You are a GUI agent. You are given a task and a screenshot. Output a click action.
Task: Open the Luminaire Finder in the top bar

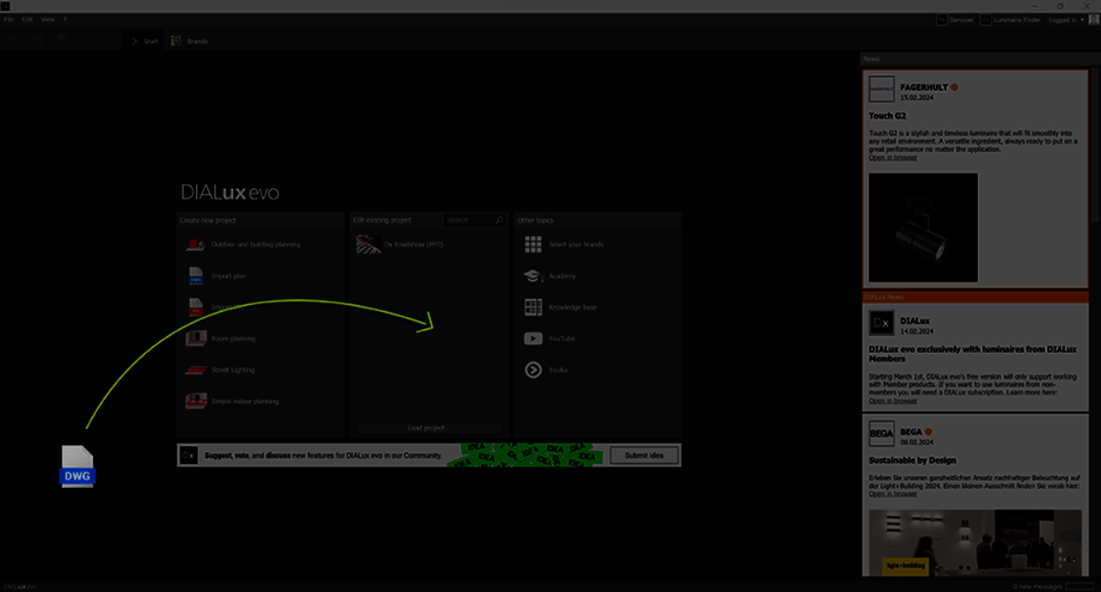click(x=1012, y=20)
